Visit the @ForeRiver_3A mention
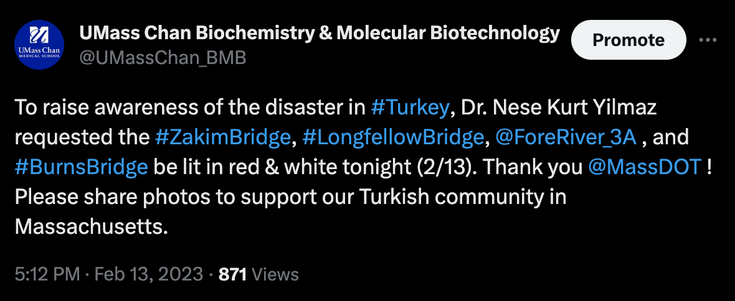Viewport: 735px width, 301px height. click(x=565, y=137)
